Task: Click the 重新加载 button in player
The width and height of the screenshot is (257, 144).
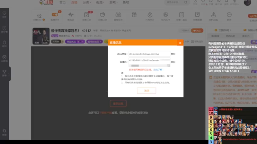Action: point(118,103)
